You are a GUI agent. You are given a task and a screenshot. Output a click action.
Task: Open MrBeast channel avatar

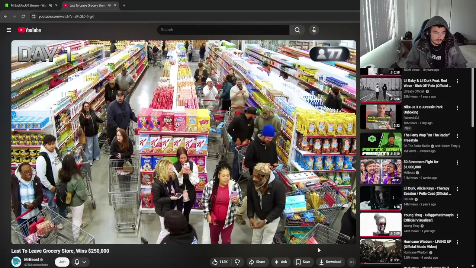click(x=16, y=262)
